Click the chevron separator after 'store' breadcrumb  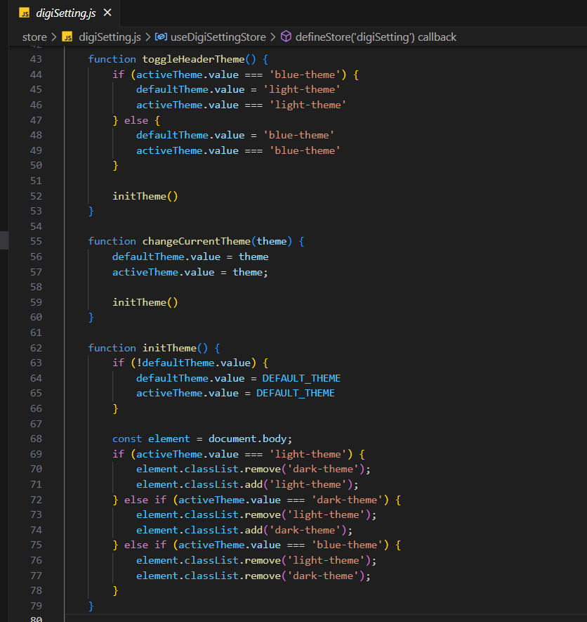click(x=53, y=37)
